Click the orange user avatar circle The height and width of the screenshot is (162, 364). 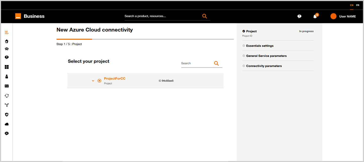(333, 16)
